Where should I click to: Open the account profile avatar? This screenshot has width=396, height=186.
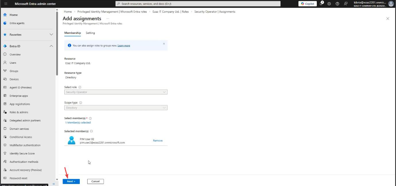click(391, 4)
